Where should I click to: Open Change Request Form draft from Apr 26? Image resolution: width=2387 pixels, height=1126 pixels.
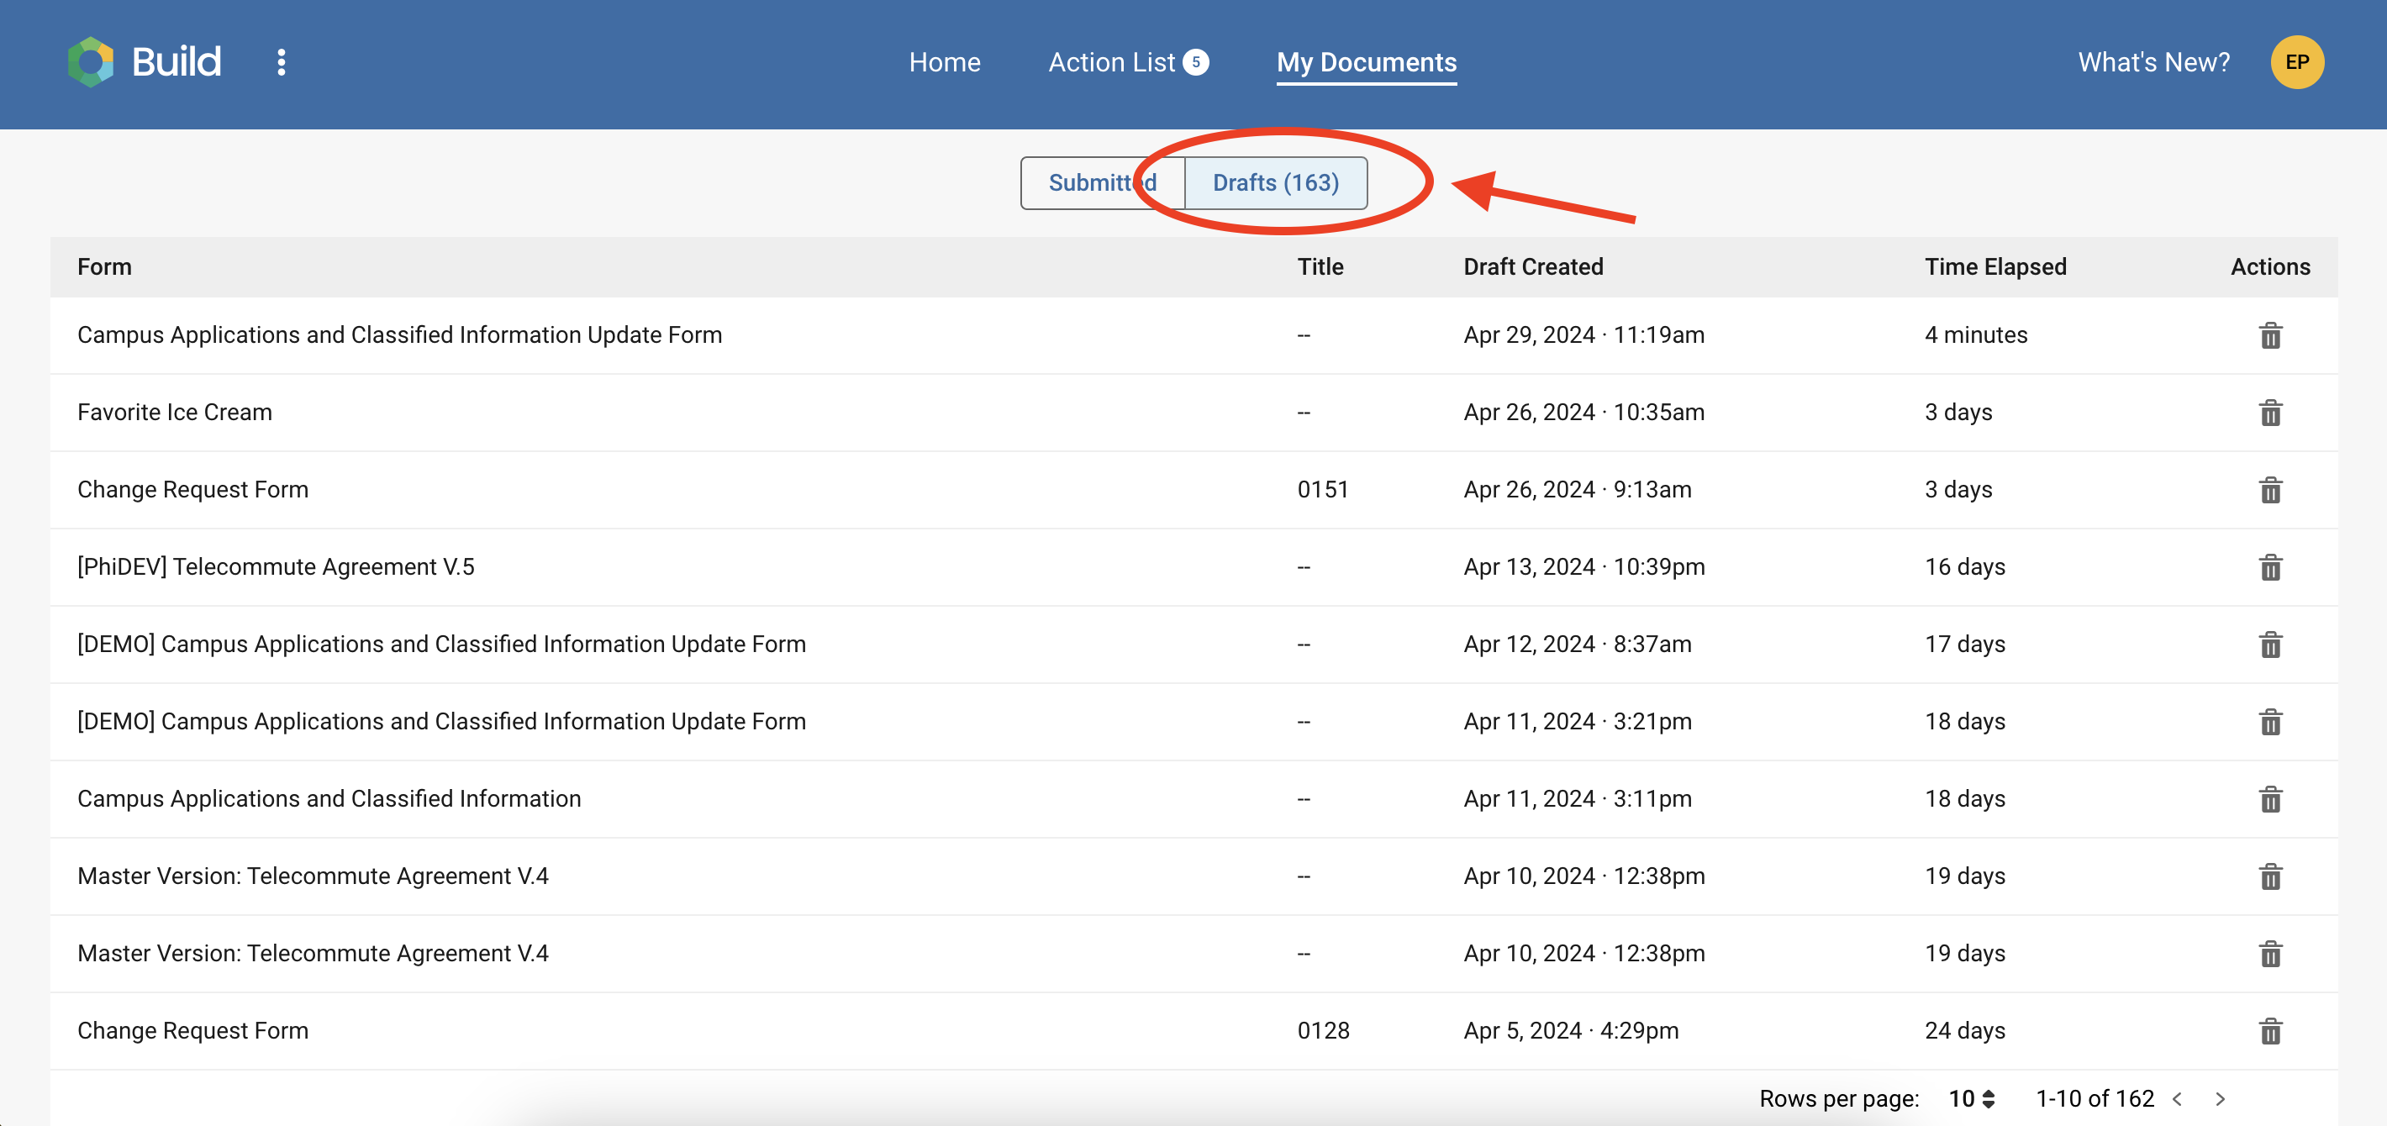click(192, 490)
